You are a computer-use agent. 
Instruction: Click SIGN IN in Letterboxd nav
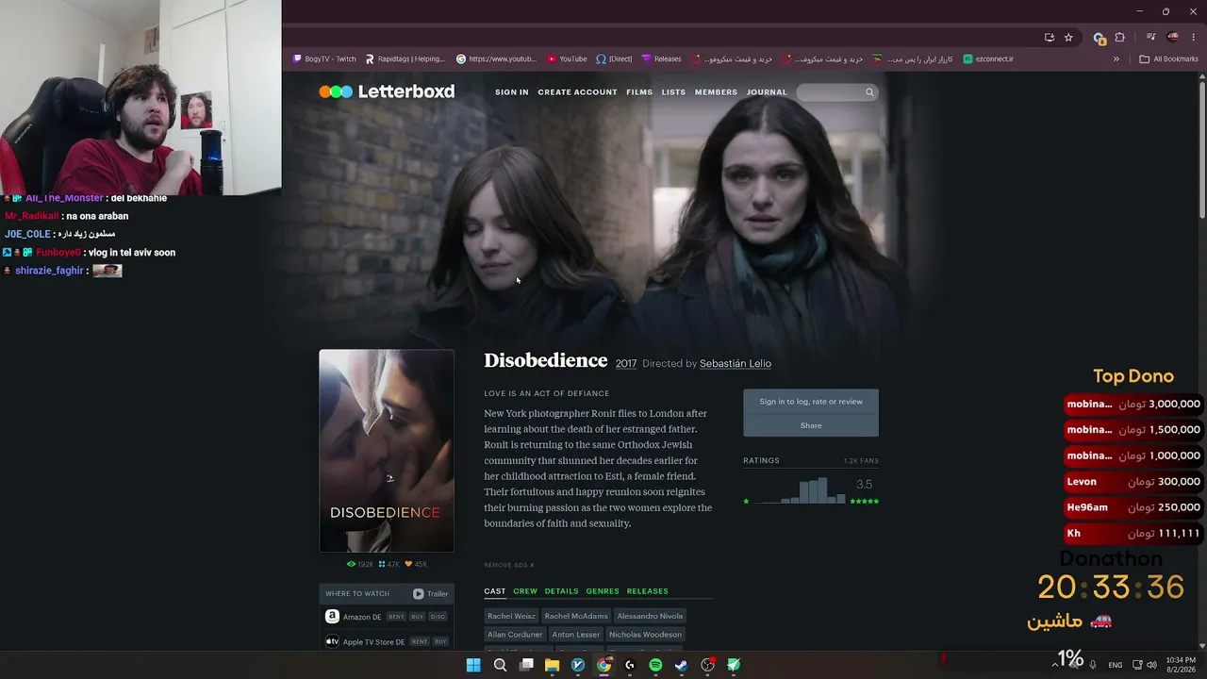512,92
